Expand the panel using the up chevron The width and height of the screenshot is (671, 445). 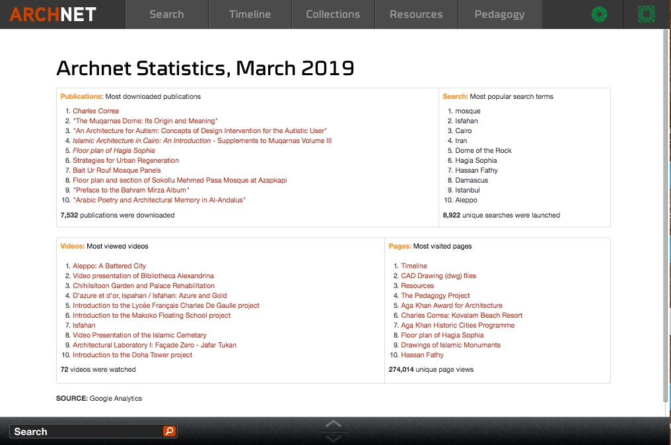pos(333,424)
